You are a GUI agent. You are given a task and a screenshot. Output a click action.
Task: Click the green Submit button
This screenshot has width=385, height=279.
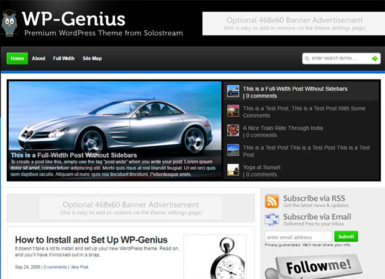tap(346, 237)
